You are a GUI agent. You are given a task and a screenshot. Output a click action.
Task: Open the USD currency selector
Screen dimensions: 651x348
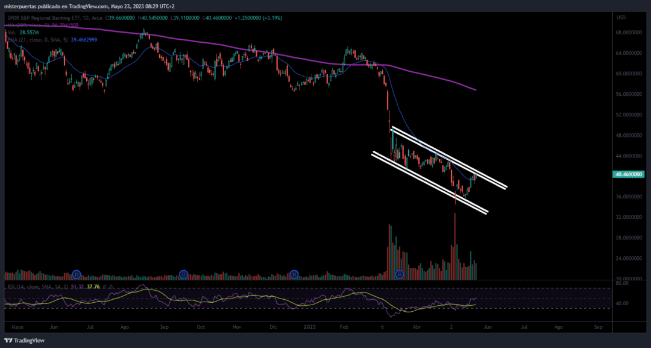pos(621,17)
